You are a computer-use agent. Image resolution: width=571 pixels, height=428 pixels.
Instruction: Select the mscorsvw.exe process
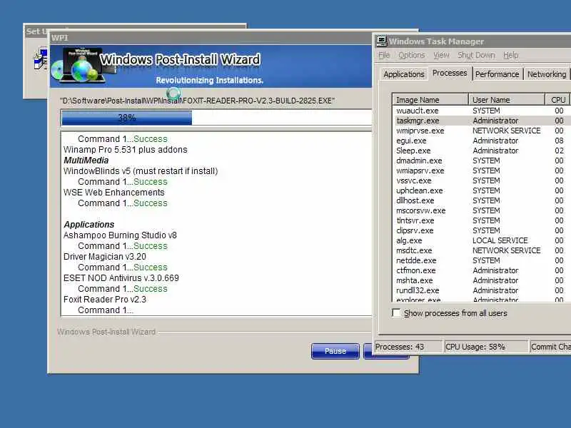pos(480,210)
